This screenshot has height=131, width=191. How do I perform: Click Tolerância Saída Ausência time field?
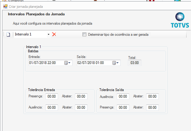click(123, 96)
